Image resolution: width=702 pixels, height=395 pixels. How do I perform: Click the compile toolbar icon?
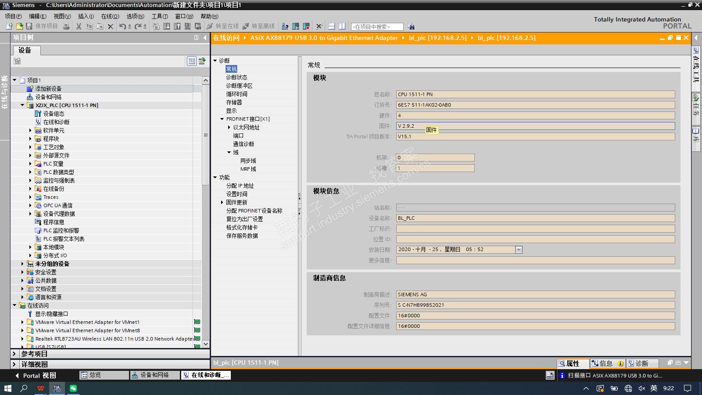tap(156, 26)
